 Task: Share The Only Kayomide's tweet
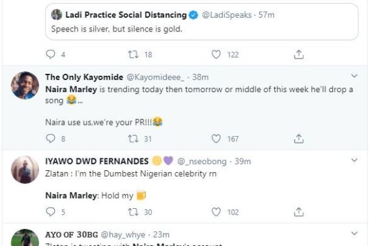(298, 139)
